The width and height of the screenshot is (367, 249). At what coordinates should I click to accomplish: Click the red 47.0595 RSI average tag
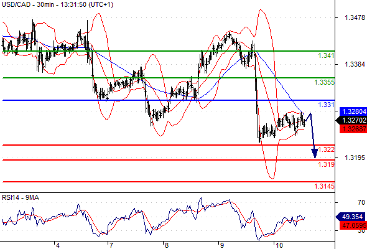(x=353, y=225)
